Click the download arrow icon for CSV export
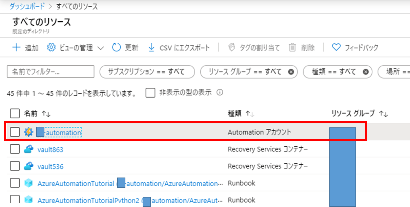 [x=151, y=47]
